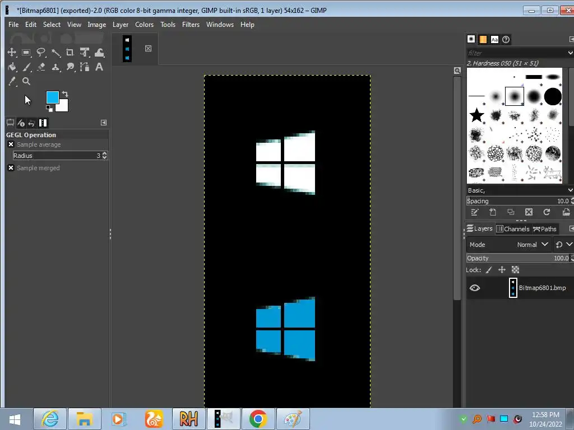Select the Bucket Fill tool
The width and height of the screenshot is (574, 430).
(x=12, y=67)
